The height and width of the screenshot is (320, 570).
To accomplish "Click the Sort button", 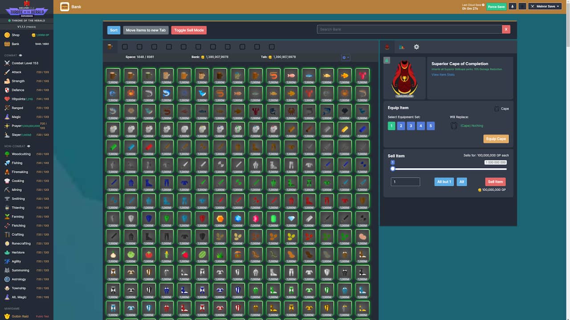I will [x=114, y=30].
